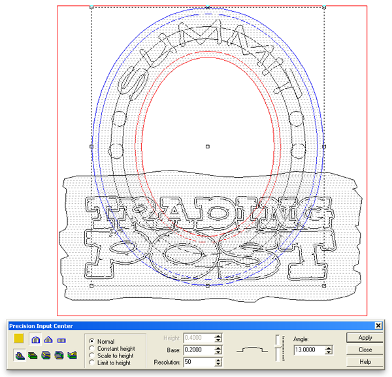Viewport: 392px width, 377px height.
Task: Select the Normal radio option
Action: coord(91,341)
